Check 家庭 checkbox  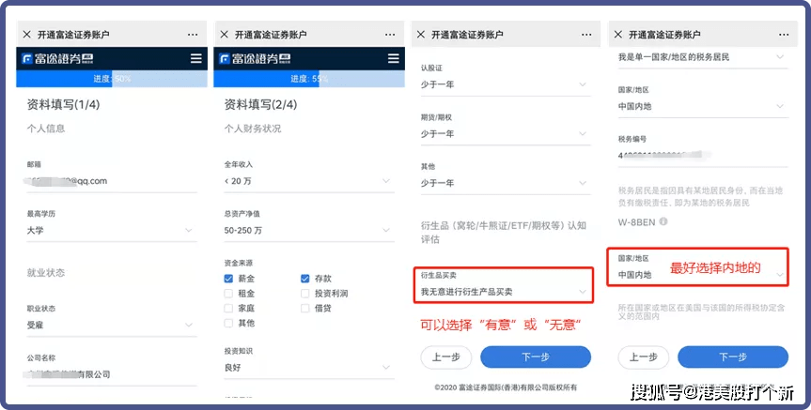(228, 309)
